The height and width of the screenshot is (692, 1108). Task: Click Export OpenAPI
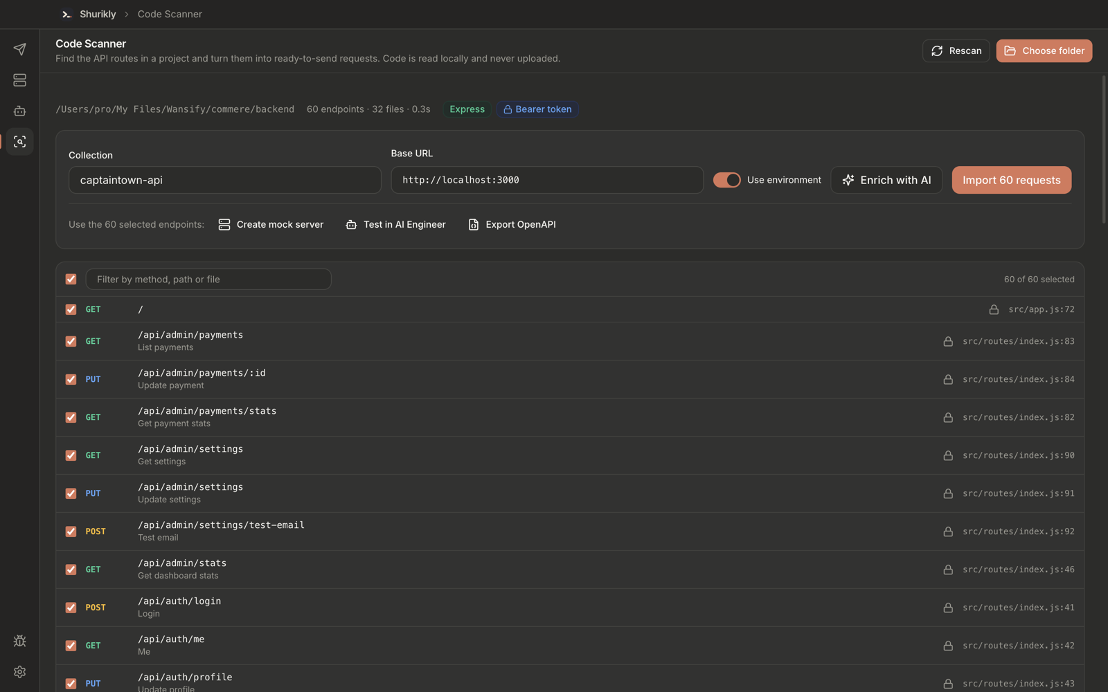[x=512, y=224]
